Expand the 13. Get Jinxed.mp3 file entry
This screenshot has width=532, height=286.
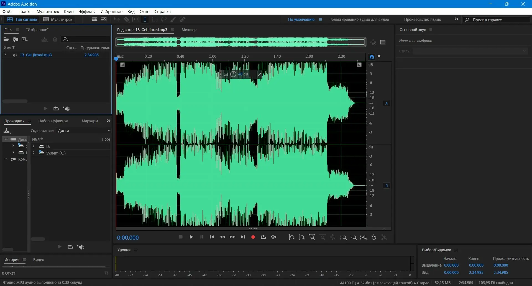(x=5, y=55)
